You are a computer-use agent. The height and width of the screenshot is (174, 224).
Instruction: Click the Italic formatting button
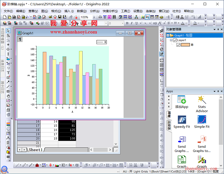(x=132, y=23)
